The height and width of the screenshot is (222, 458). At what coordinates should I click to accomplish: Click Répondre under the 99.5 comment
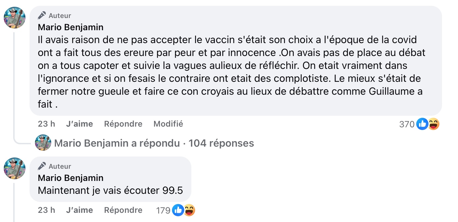pos(123,210)
